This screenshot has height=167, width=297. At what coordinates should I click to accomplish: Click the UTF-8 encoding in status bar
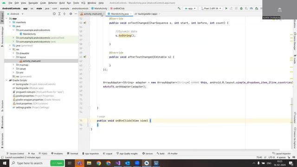click(271, 157)
